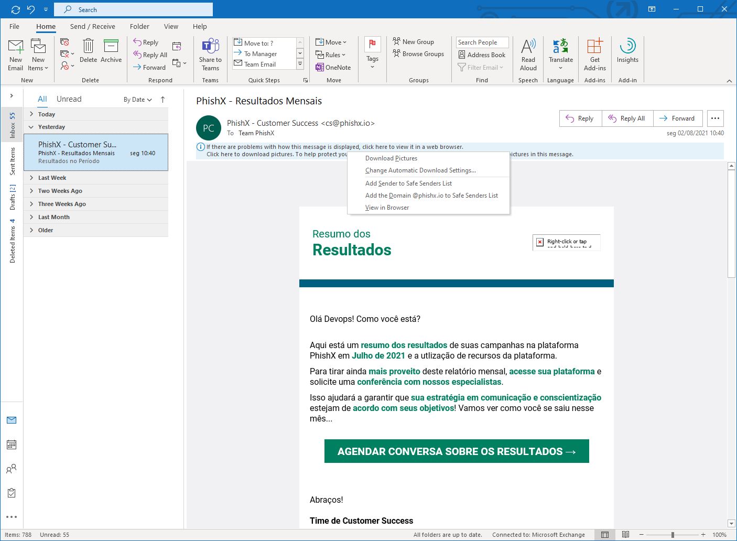
Task: Switch to the View tab
Action: tap(171, 26)
